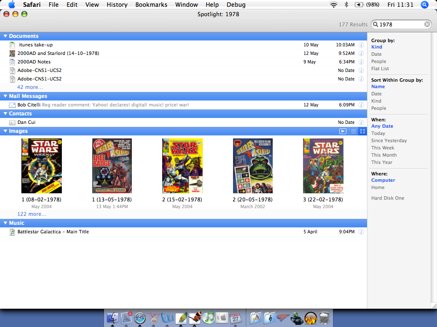The width and height of the screenshot is (437, 327).
Task: Open the Finder icon in the Dock
Action: 113,318
